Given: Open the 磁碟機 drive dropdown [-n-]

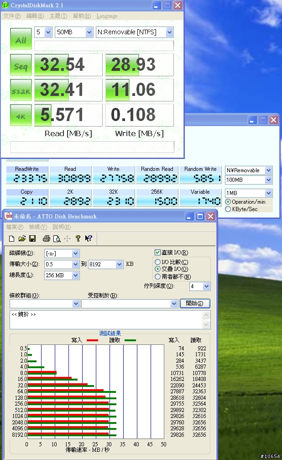Looking at the screenshot, I should pos(62,254).
